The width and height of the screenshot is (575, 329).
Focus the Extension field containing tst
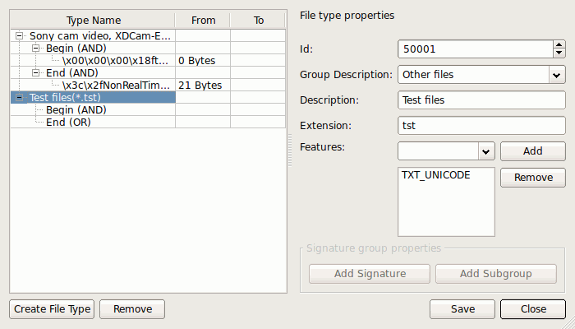(481, 126)
